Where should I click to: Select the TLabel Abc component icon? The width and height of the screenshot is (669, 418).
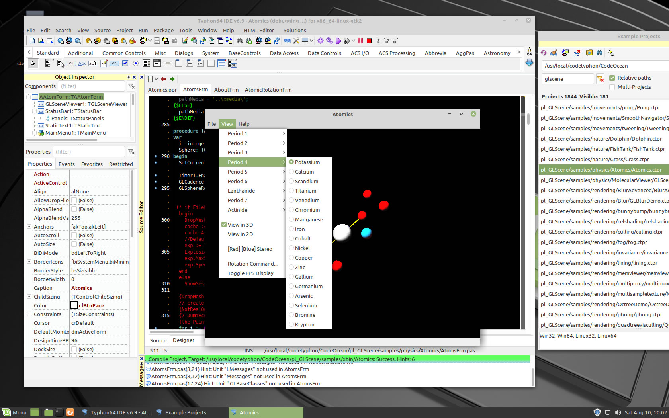click(x=82, y=63)
